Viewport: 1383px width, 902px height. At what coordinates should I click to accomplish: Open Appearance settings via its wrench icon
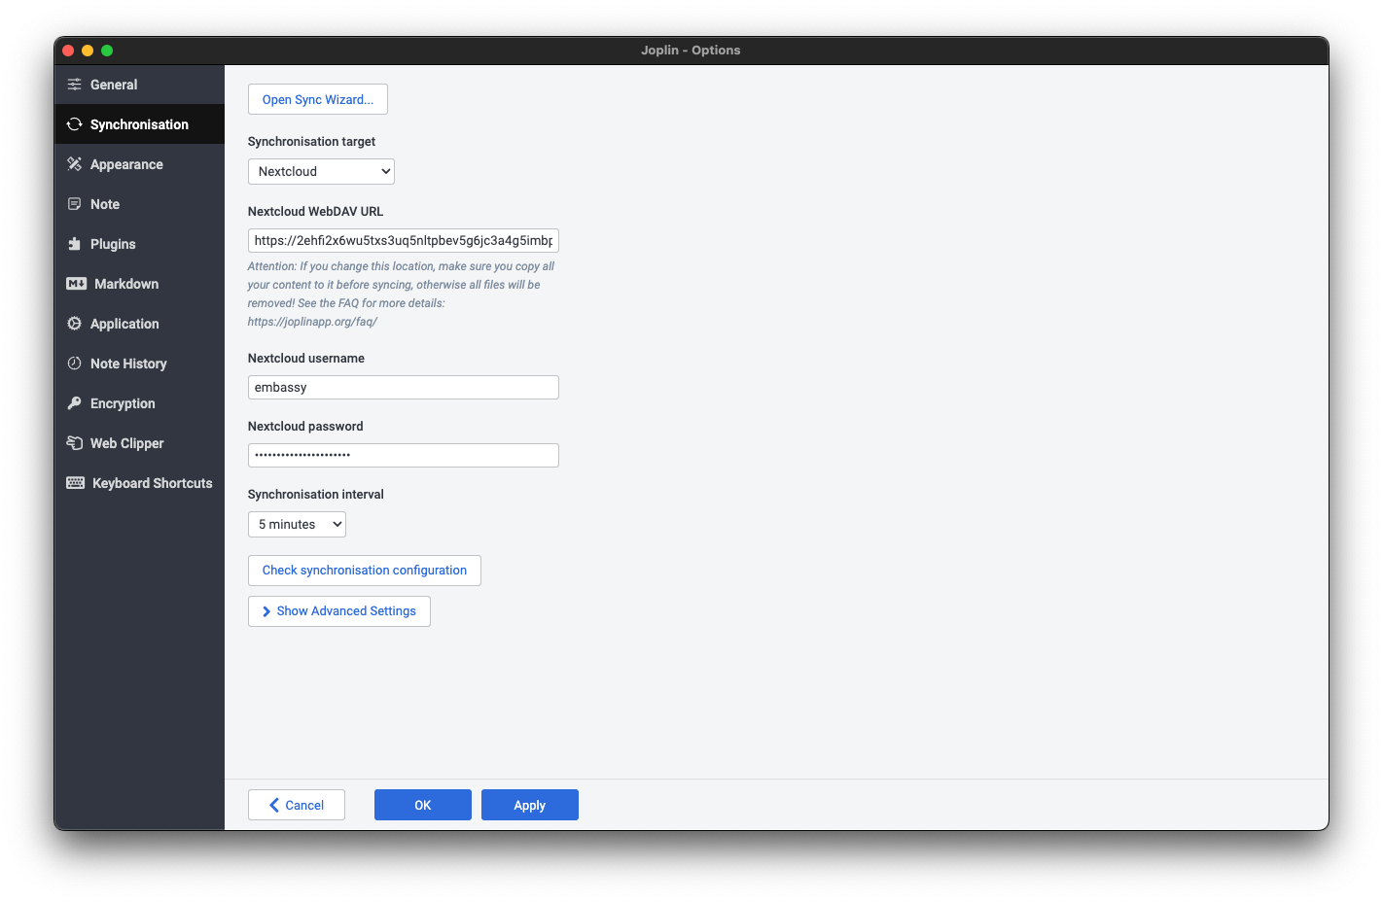pyautogui.click(x=75, y=164)
